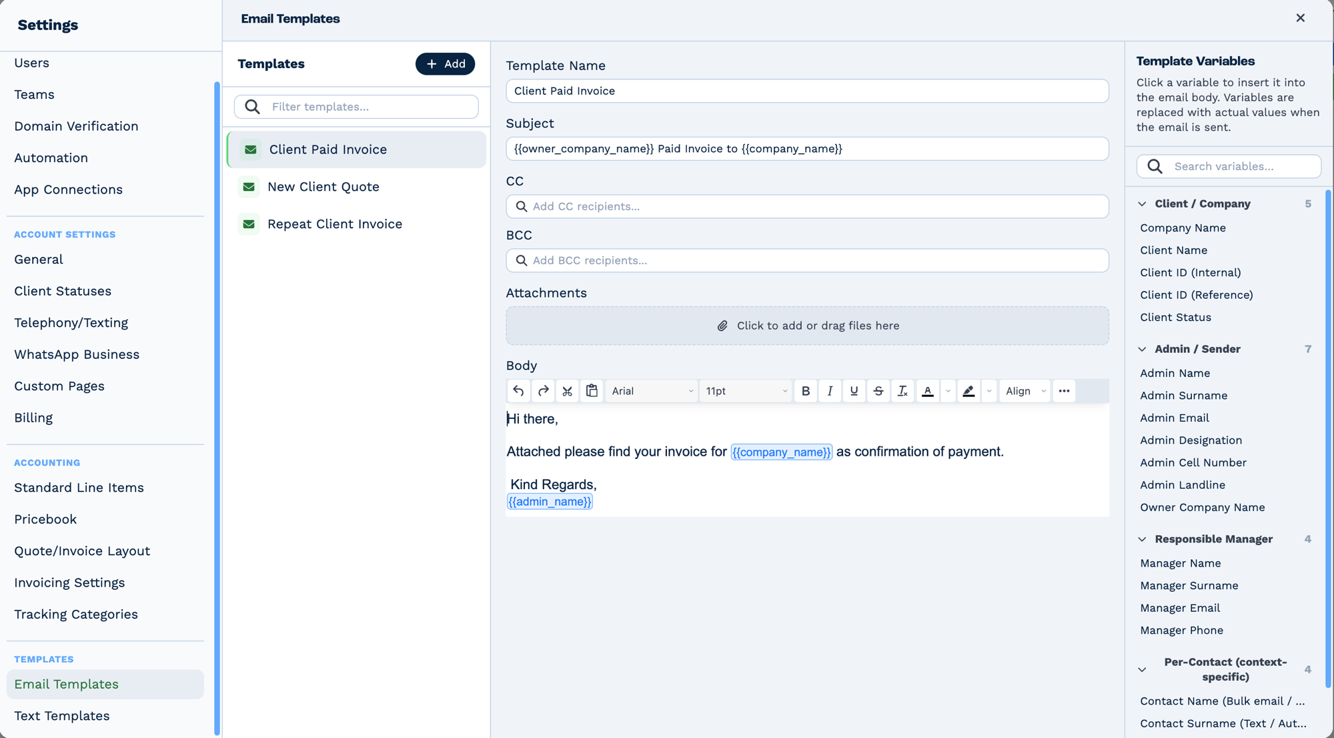Click the search icon in Filter templates
The image size is (1334, 738).
pyautogui.click(x=252, y=107)
